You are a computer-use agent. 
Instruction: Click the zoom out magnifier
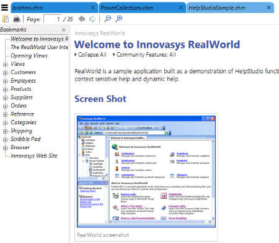pos(108,19)
